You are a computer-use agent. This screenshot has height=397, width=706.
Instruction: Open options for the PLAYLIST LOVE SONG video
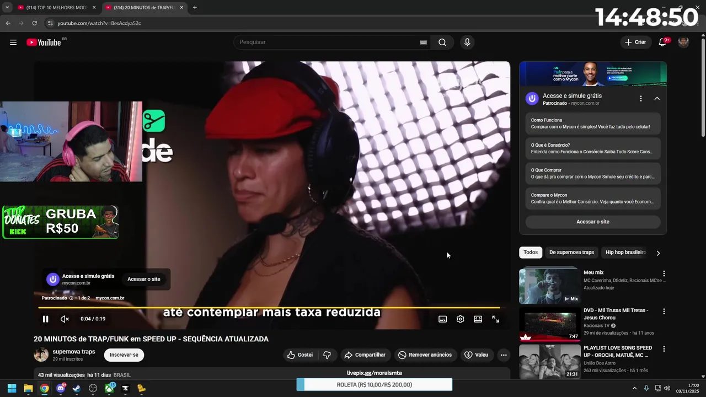pos(664,349)
